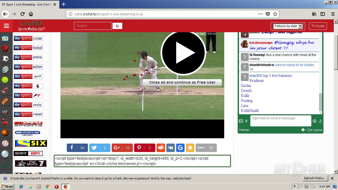
Task: Open Sky Sports Mix channel
Action: 28,105
